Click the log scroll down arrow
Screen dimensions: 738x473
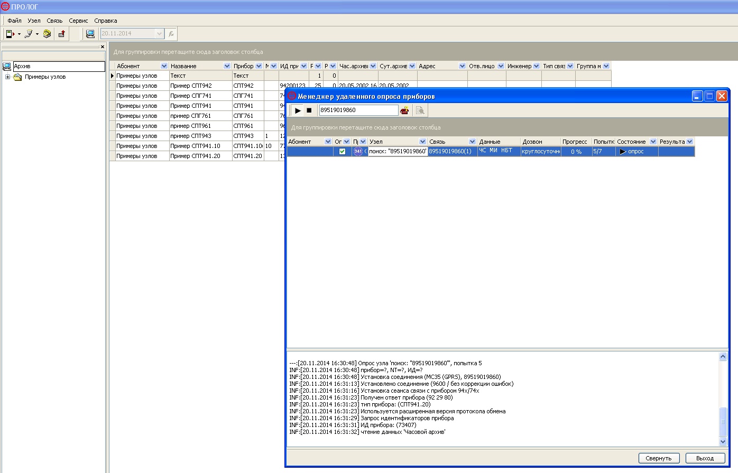tap(723, 441)
